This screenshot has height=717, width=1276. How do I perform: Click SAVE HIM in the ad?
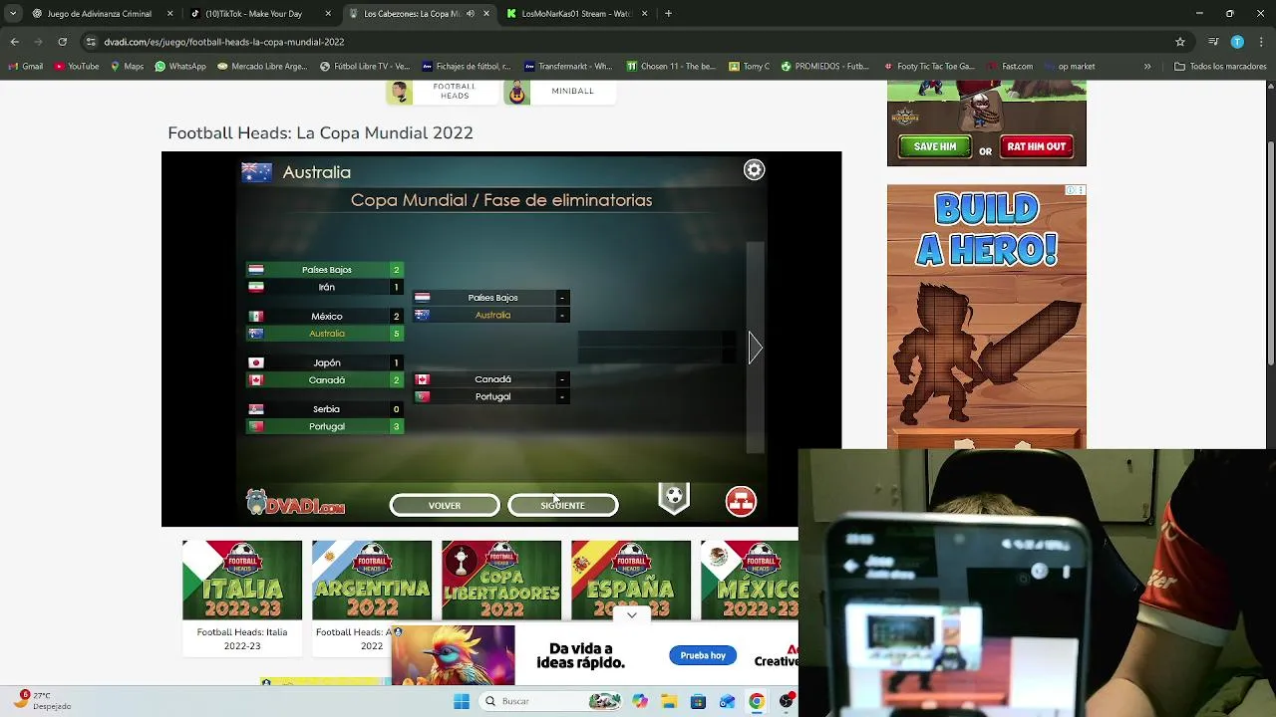[x=935, y=147]
